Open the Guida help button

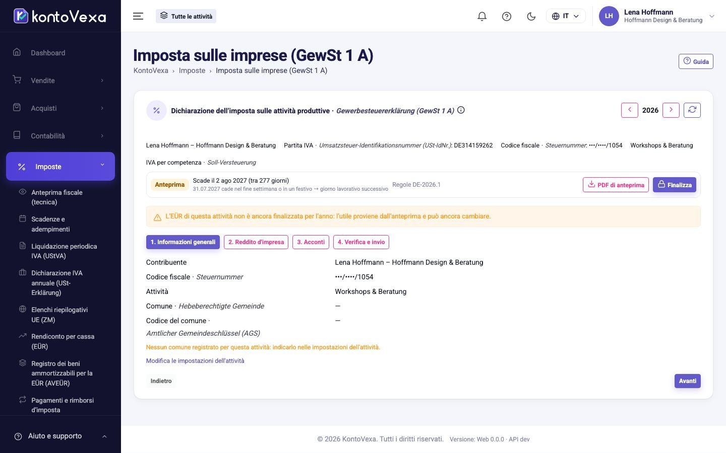tap(696, 61)
